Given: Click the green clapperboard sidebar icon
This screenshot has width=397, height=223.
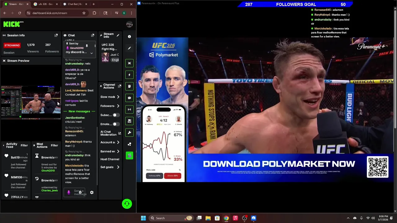Looking at the screenshot, I should tap(129, 155).
